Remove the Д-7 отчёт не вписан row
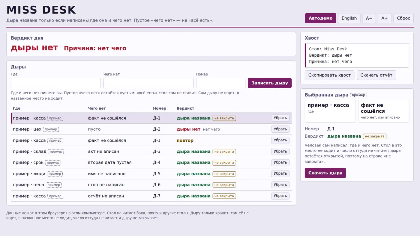The width and height of the screenshot is (420, 236). click(280, 196)
